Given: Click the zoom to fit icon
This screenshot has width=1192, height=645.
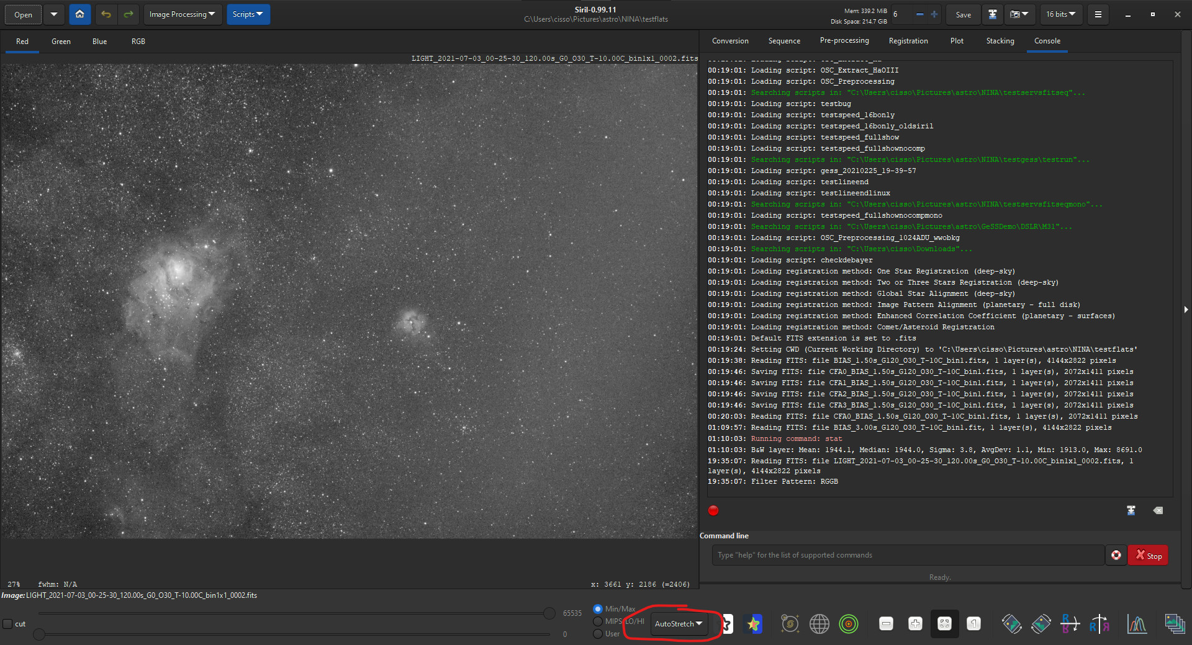Looking at the screenshot, I should [x=944, y=624].
